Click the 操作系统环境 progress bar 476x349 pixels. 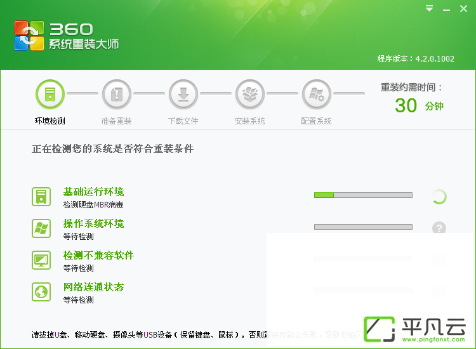point(363,227)
